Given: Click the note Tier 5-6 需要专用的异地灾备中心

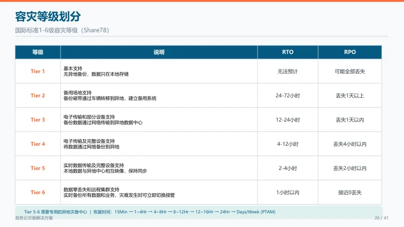Looking at the screenshot, I should tap(56, 212).
